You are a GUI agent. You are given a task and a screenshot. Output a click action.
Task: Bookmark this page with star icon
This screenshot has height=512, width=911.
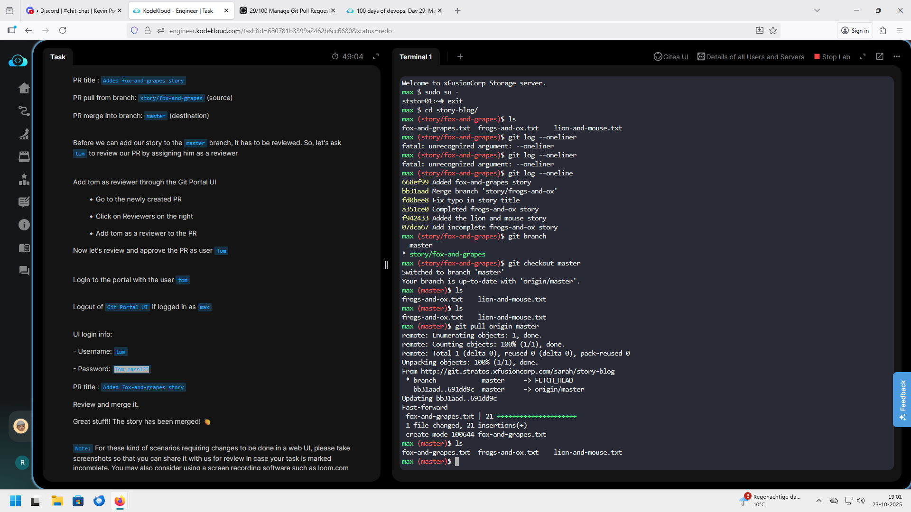[773, 30]
